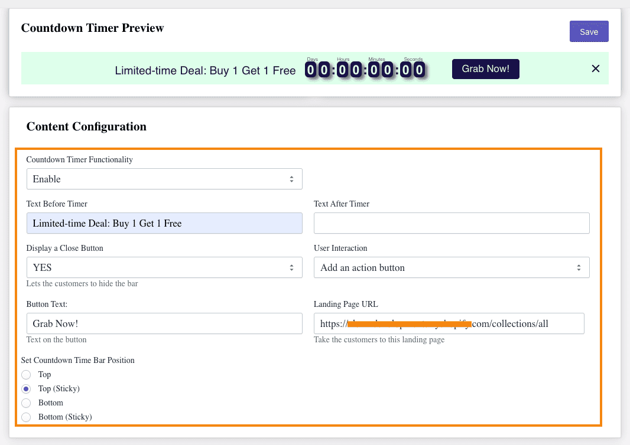The height and width of the screenshot is (445, 630).
Task: Click the Grab Now! preview button
Action: (485, 69)
